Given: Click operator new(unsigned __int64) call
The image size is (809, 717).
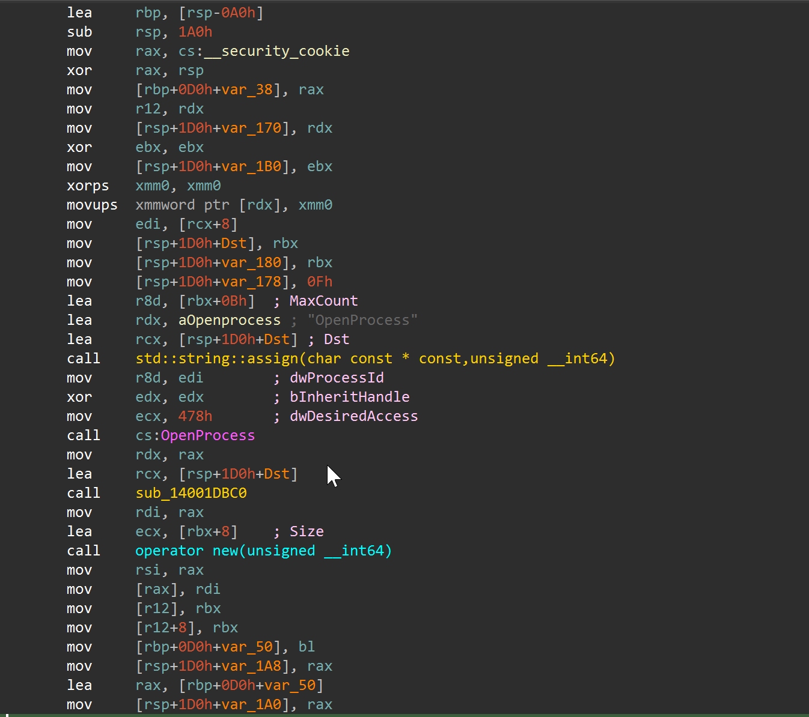Looking at the screenshot, I should (263, 551).
